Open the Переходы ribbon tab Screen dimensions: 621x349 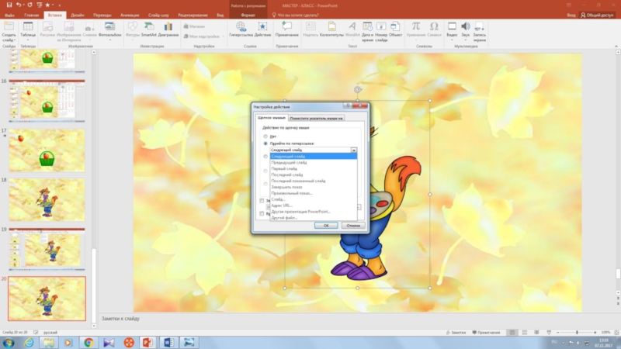pos(102,15)
